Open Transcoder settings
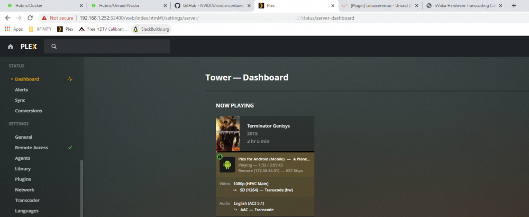 (27, 200)
